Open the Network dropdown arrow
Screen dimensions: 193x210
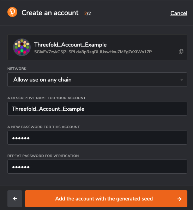[x=182, y=80]
